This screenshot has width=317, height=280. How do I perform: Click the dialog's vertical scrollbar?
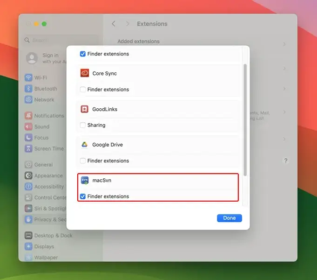245,120
